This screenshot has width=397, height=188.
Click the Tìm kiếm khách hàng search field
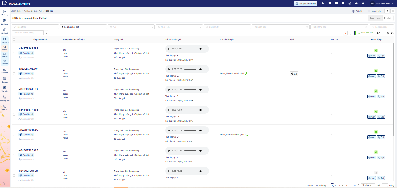28,33
